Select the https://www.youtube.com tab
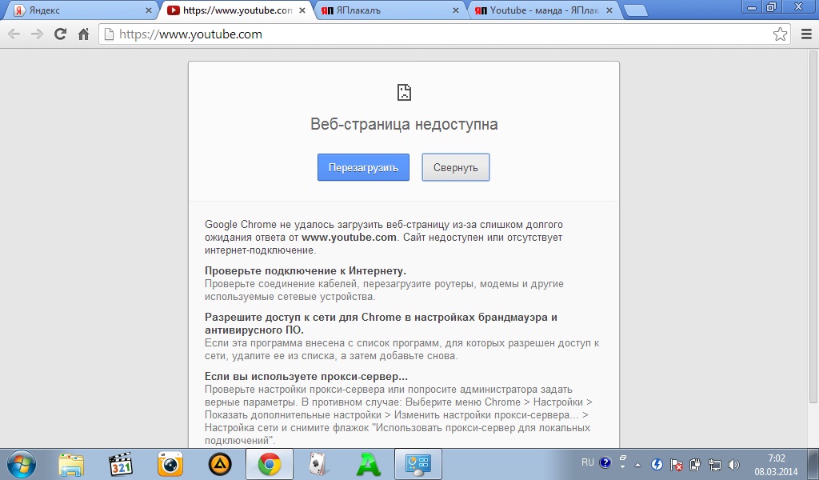 click(236, 10)
